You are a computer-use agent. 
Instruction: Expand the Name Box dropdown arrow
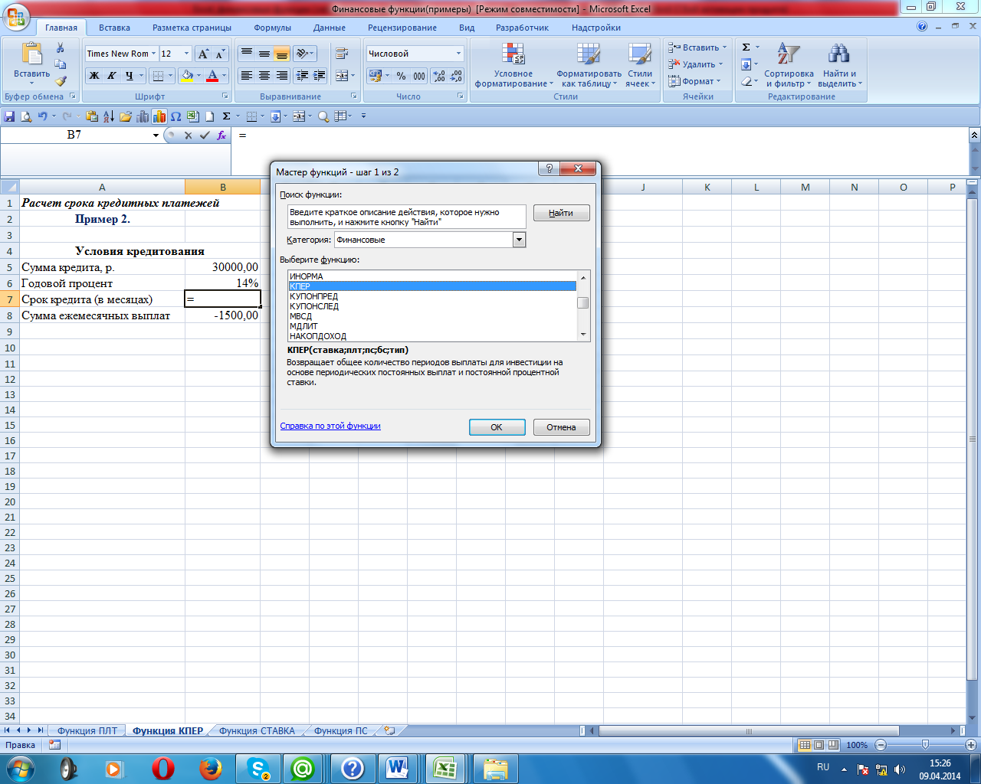156,136
